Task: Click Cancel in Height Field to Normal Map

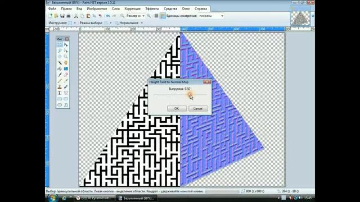Action: pyautogui.click(x=198, y=108)
